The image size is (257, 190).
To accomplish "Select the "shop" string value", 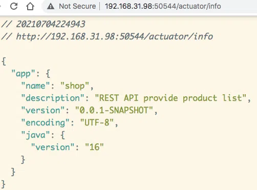I will coord(75,86).
